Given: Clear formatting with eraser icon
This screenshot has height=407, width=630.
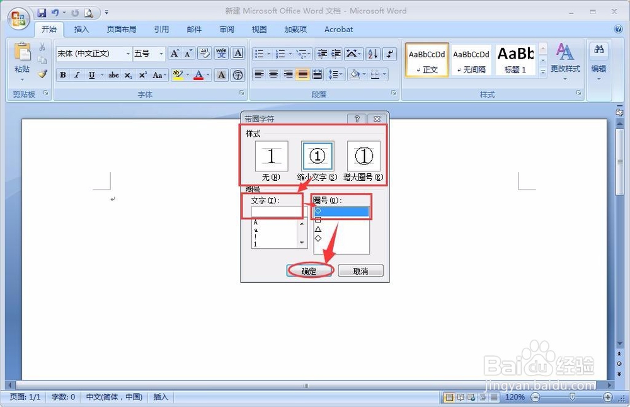Looking at the screenshot, I should pyautogui.click(x=205, y=54).
